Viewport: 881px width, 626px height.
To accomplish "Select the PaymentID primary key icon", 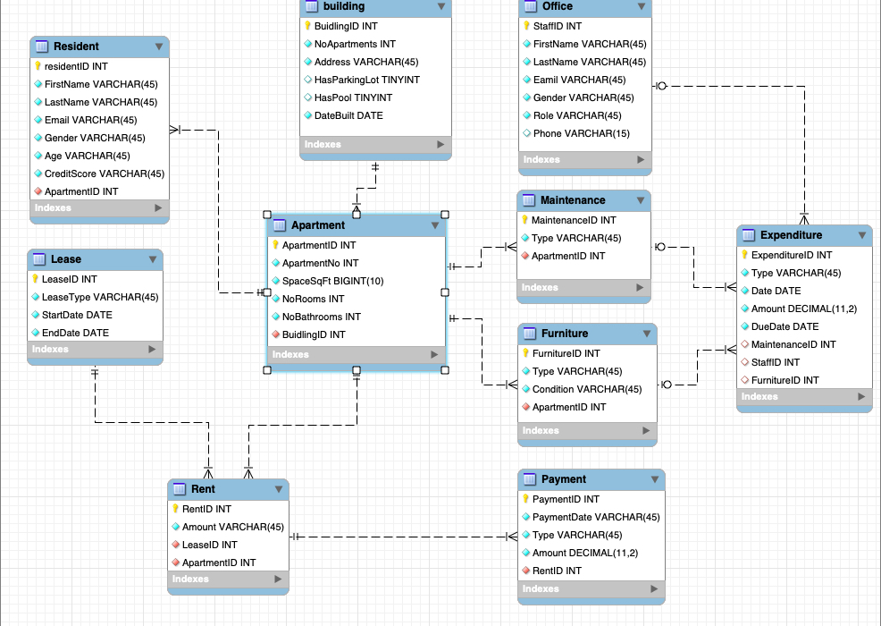I will coord(525,499).
